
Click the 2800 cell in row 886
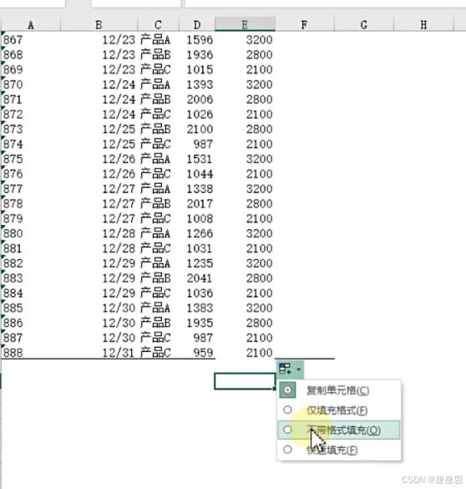point(245,323)
